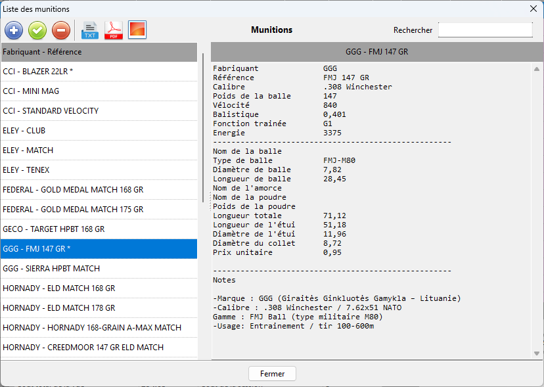Export the list as PDF
This screenshot has width=544, height=387.
114,30
